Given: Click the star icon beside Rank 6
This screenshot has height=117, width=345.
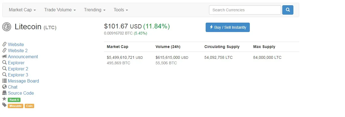Looking at the screenshot, I should tap(4, 99).
